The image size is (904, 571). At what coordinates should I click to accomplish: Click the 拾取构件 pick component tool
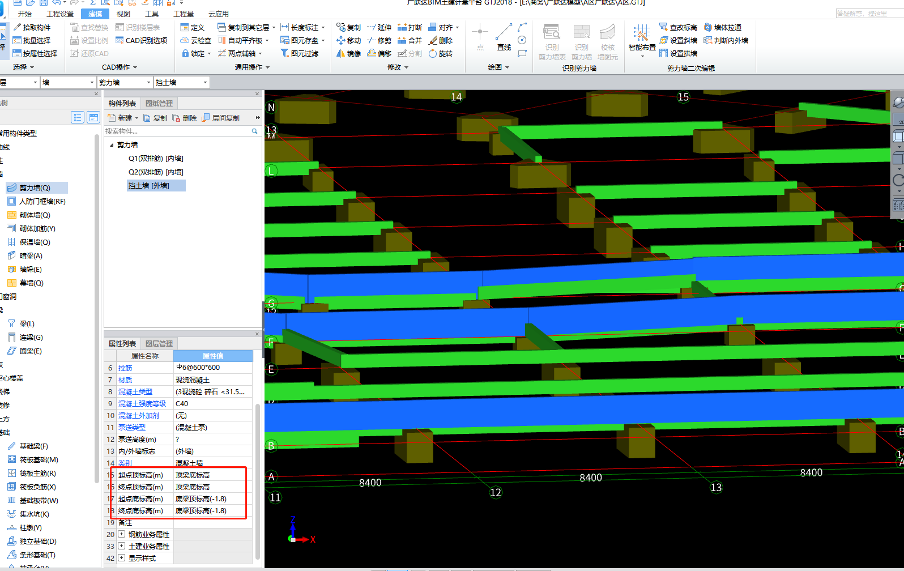[32, 27]
